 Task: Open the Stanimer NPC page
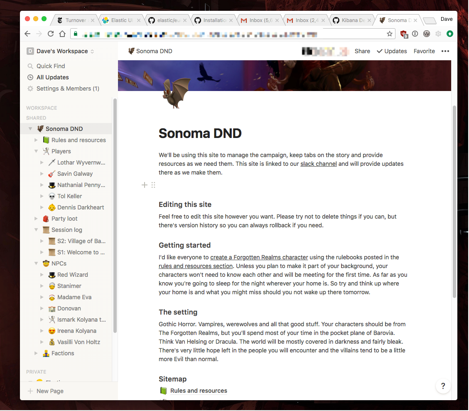pos(69,286)
